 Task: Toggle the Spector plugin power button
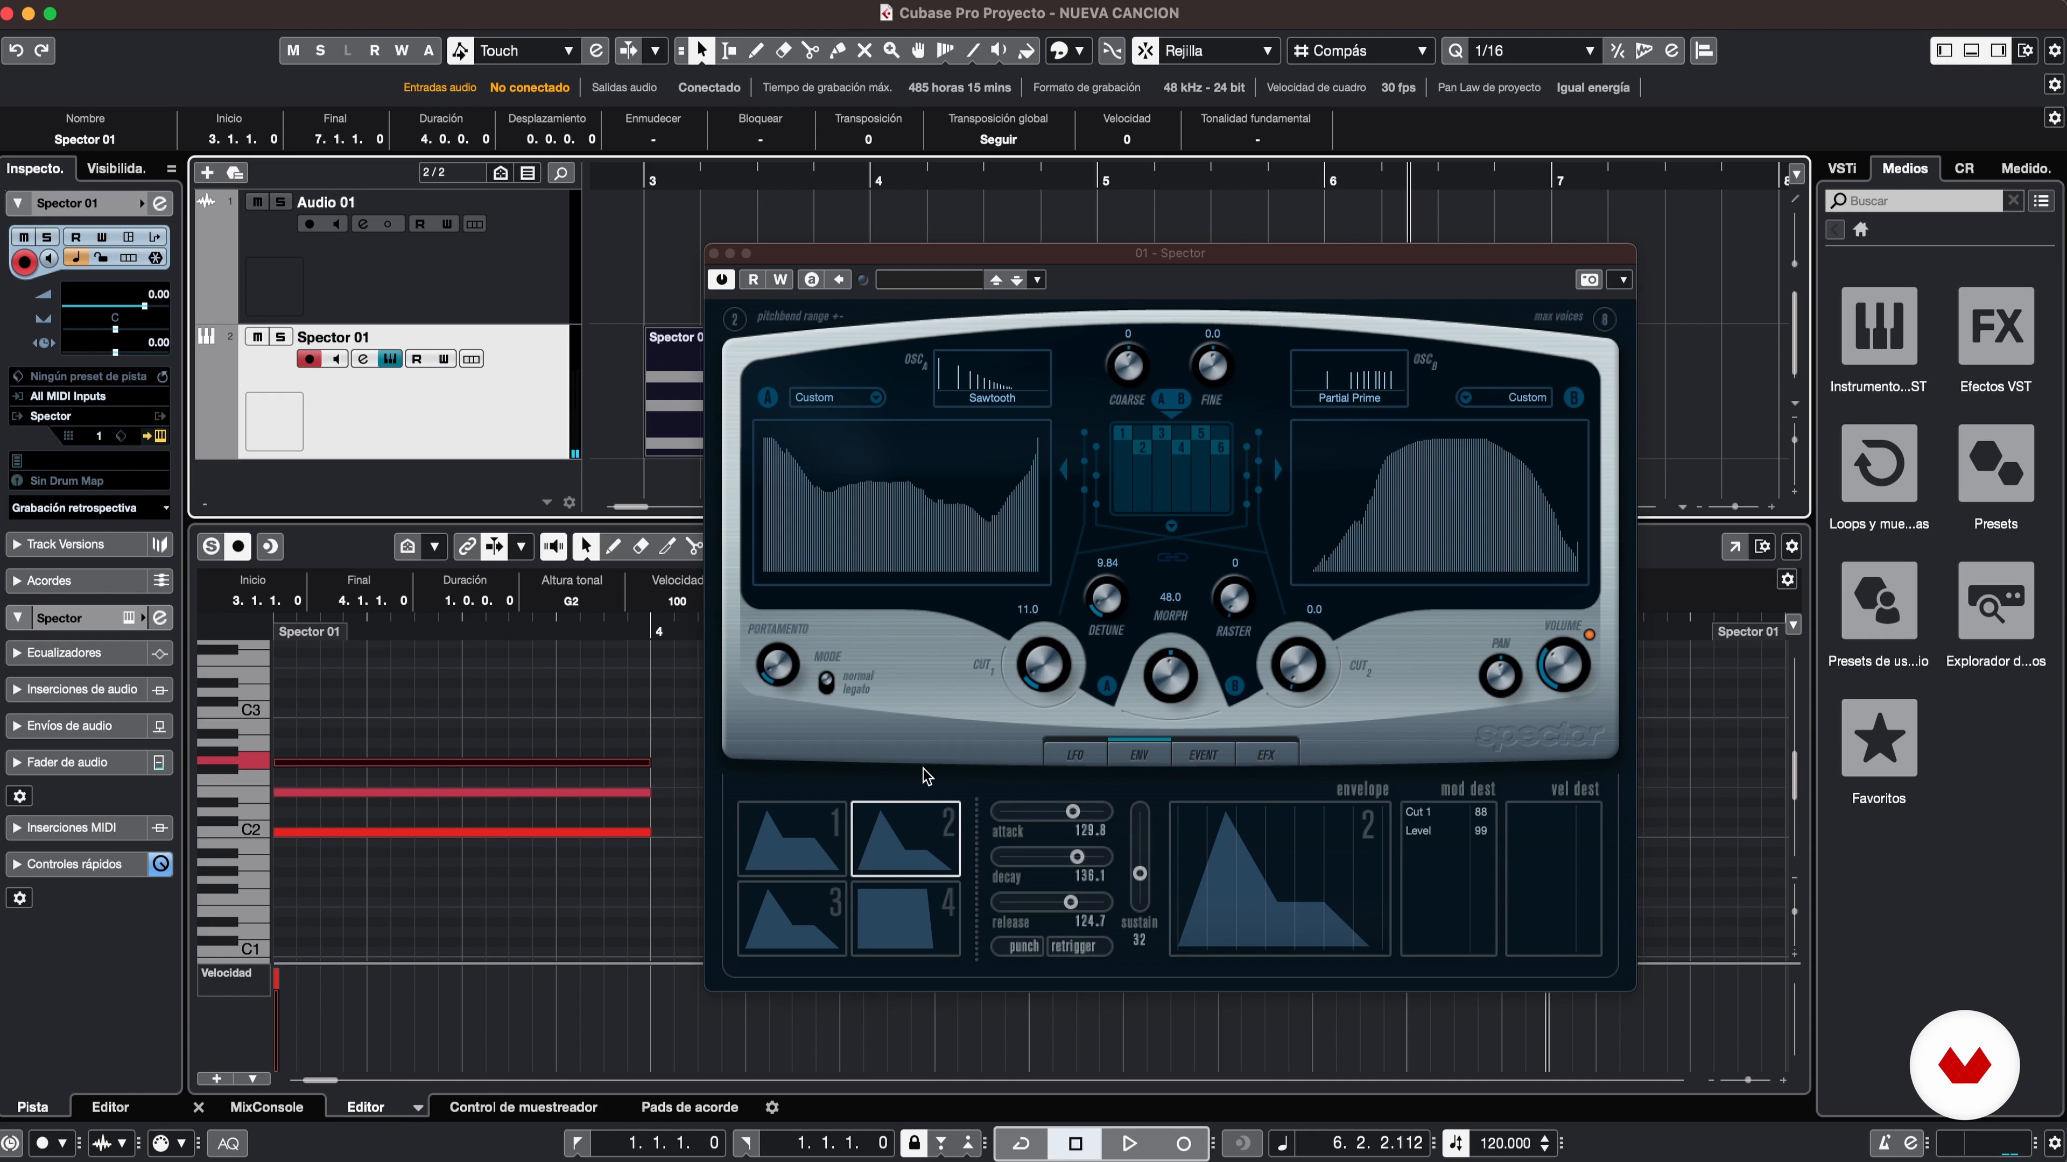click(x=721, y=280)
